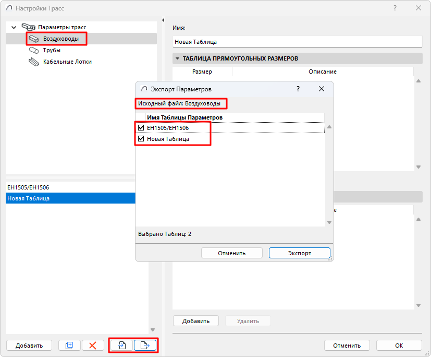The width and height of the screenshot is (431, 357).
Task: Click the red X delete table icon
Action: 93,345
